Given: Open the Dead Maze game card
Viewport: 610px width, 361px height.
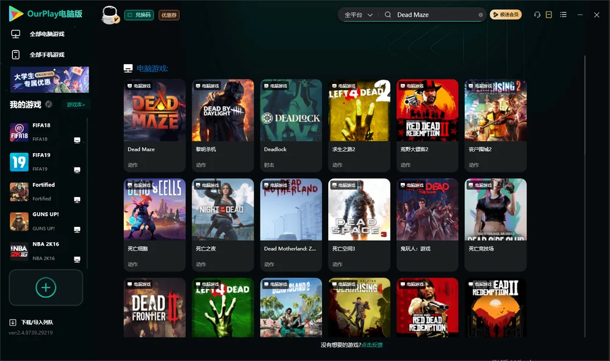Looking at the screenshot, I should (x=154, y=125).
